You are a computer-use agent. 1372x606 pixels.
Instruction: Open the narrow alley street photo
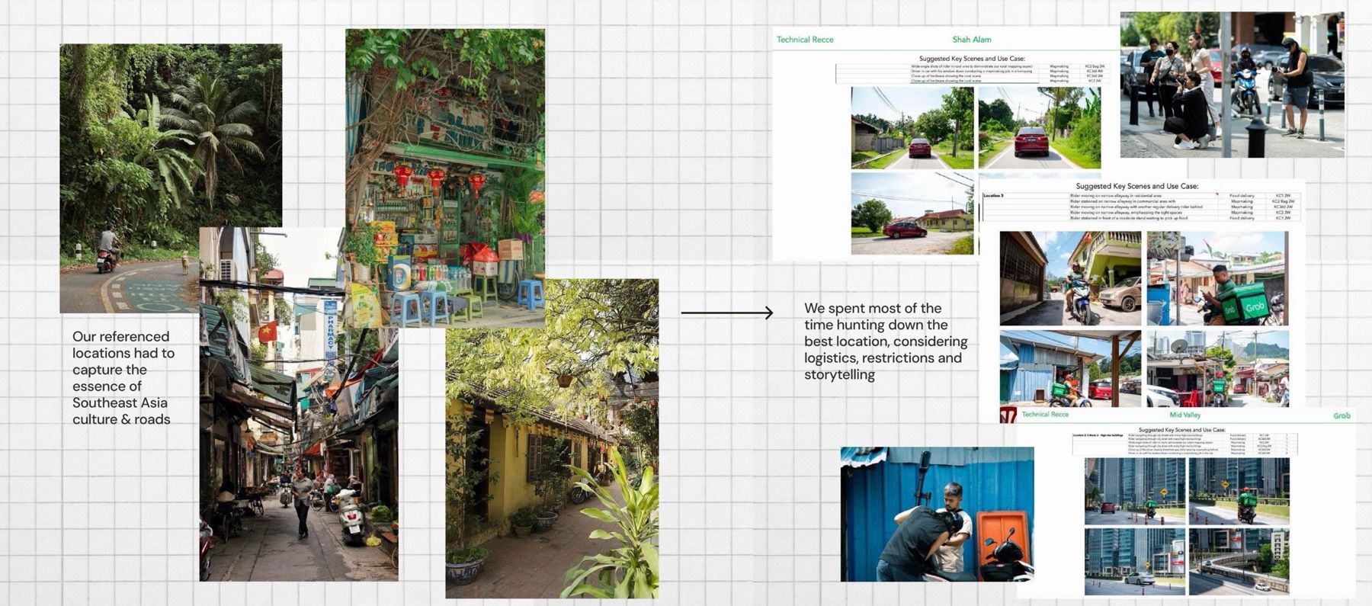pos(299,404)
